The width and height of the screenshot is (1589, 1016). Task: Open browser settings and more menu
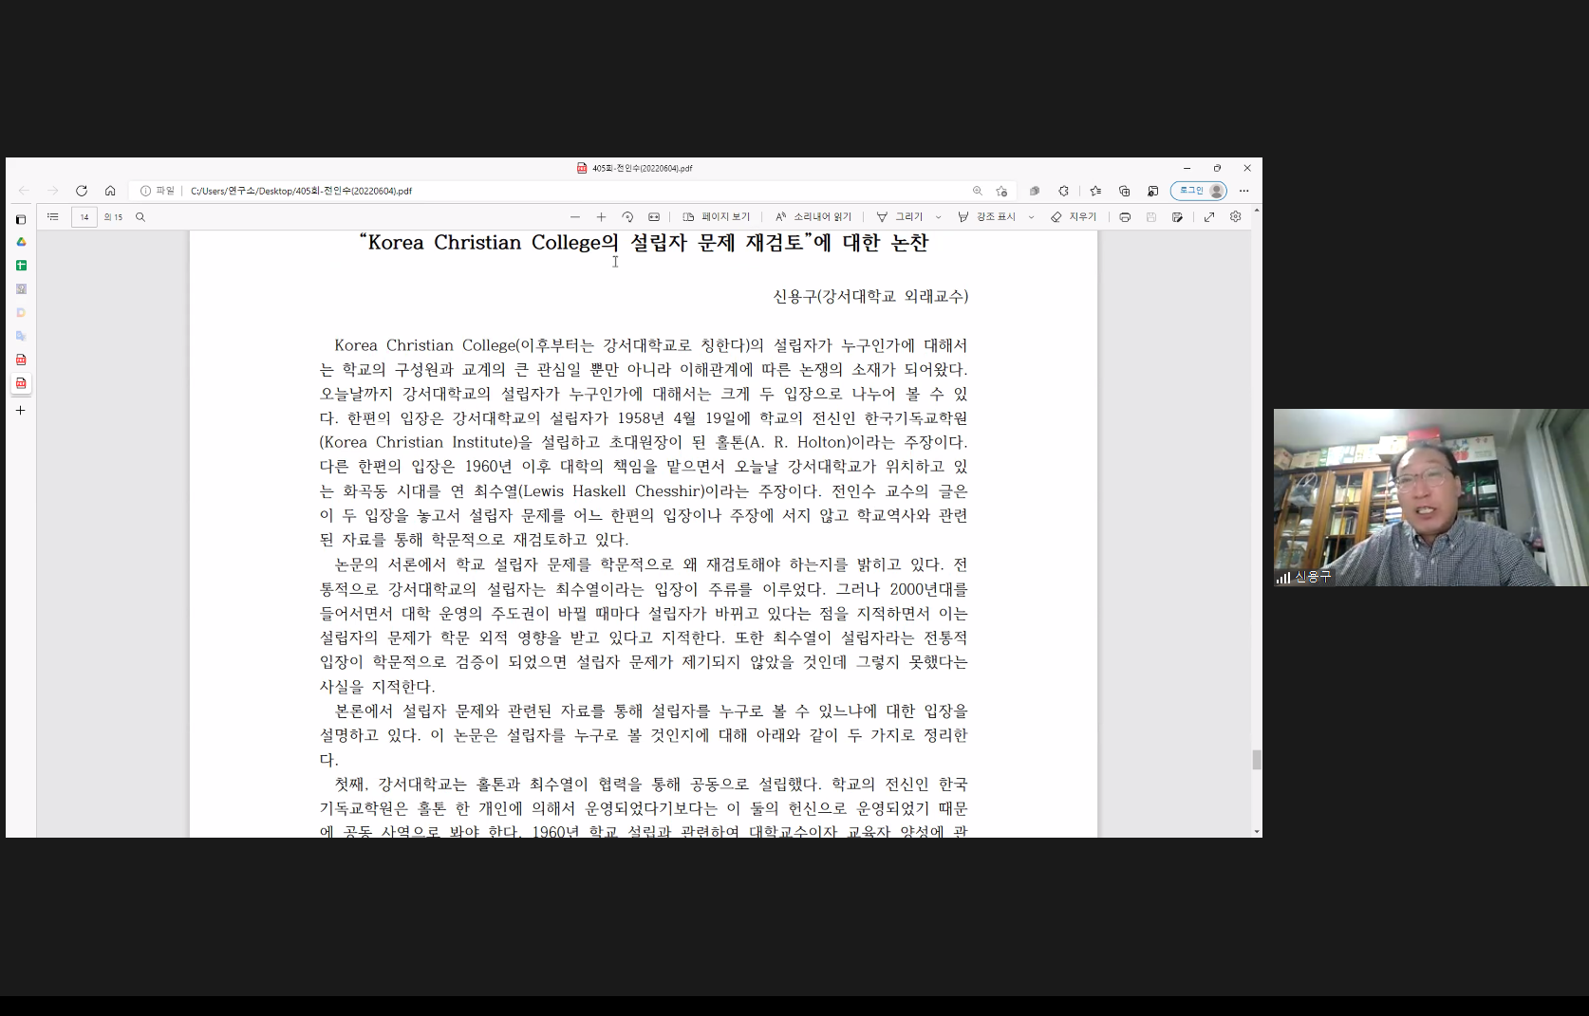coord(1244,191)
